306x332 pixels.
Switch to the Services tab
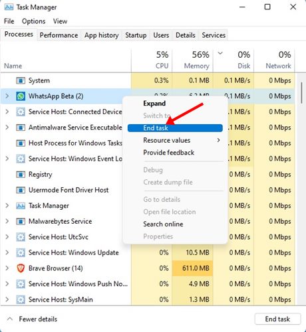[x=214, y=35]
